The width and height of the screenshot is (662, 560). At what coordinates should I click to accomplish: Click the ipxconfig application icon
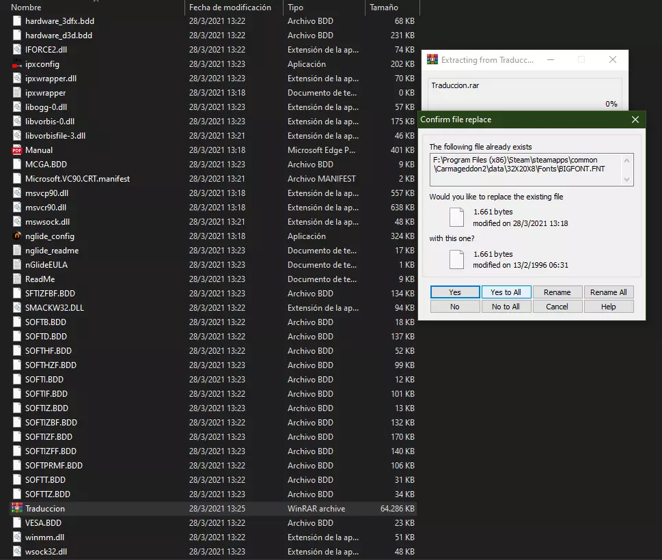(17, 64)
